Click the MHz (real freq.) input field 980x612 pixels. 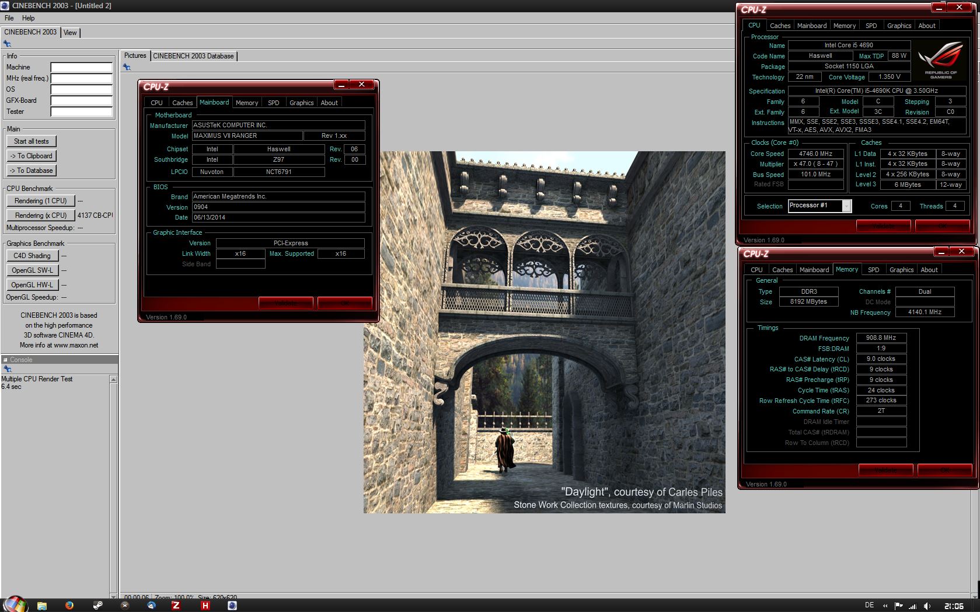pos(81,78)
